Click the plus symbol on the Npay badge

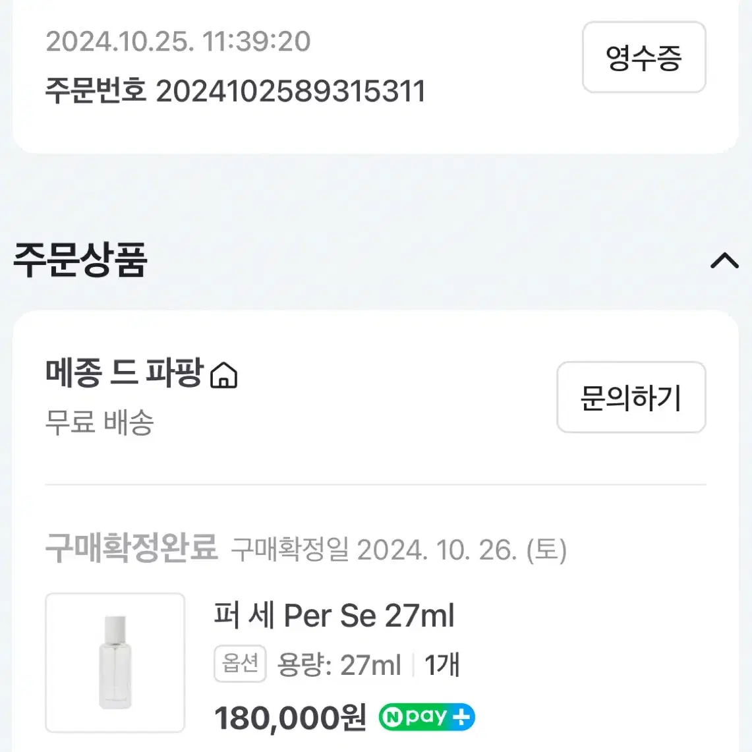tap(461, 717)
